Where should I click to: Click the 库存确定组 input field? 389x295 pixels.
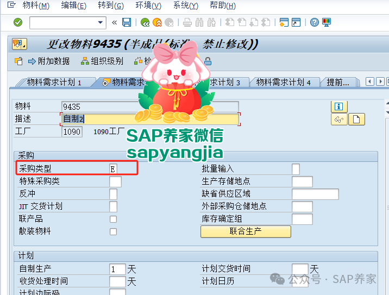tap(302, 219)
